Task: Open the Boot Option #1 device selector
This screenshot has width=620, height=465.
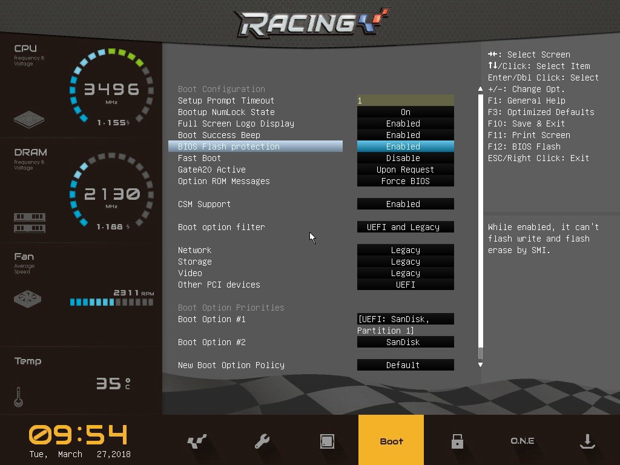Action: [x=405, y=319]
